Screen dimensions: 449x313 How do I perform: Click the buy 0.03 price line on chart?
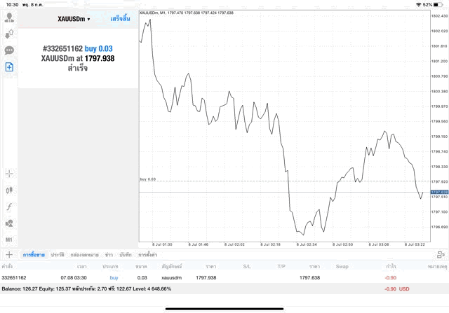click(285, 181)
